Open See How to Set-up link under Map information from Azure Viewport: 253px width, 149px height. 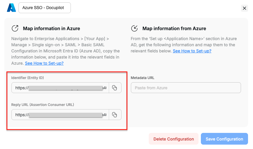coord(192,51)
